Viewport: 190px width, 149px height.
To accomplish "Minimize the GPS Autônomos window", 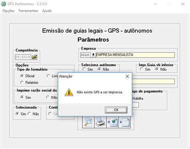I will [x=156, y=4].
